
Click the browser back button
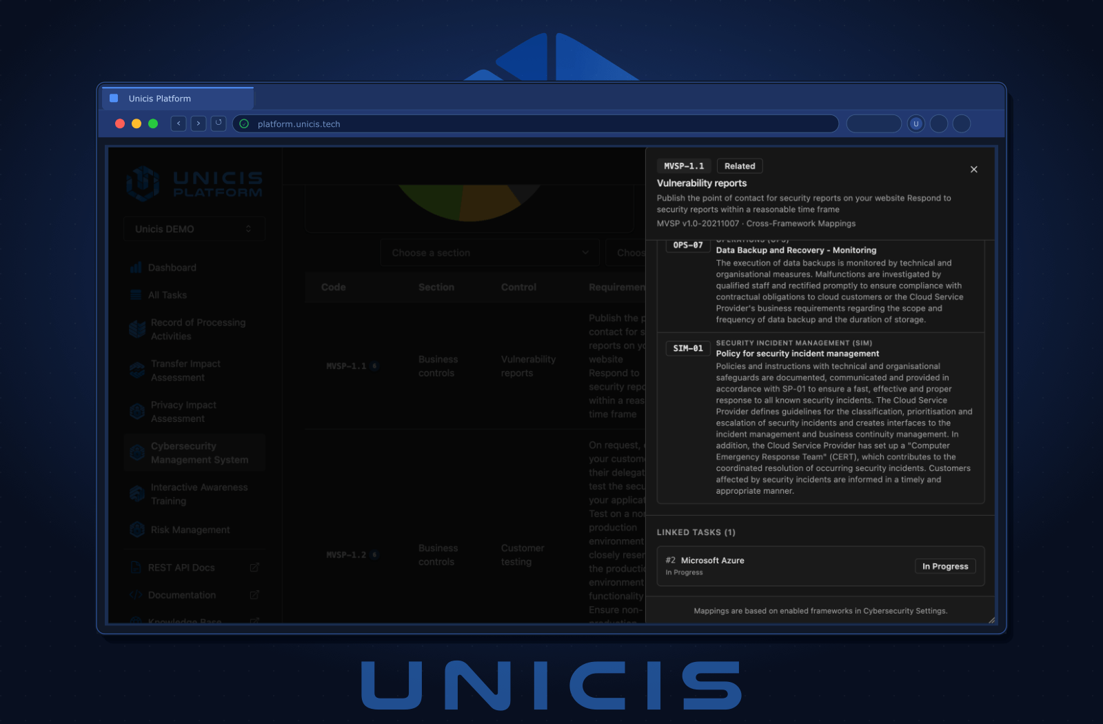[x=179, y=123]
